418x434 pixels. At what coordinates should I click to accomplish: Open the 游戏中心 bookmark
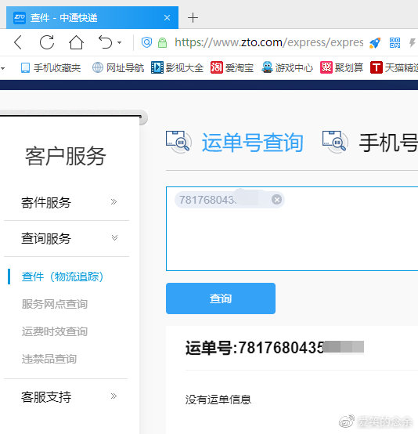coord(287,68)
